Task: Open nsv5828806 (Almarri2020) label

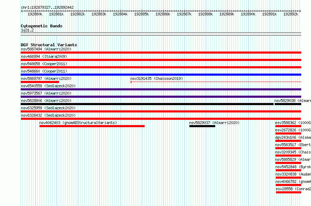Action: tap(46, 101)
